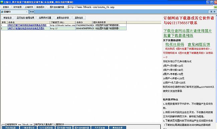Viewport: 217px width, 129px height.
Task: Select the task ID cell in row 2
Action: pos(84,29)
